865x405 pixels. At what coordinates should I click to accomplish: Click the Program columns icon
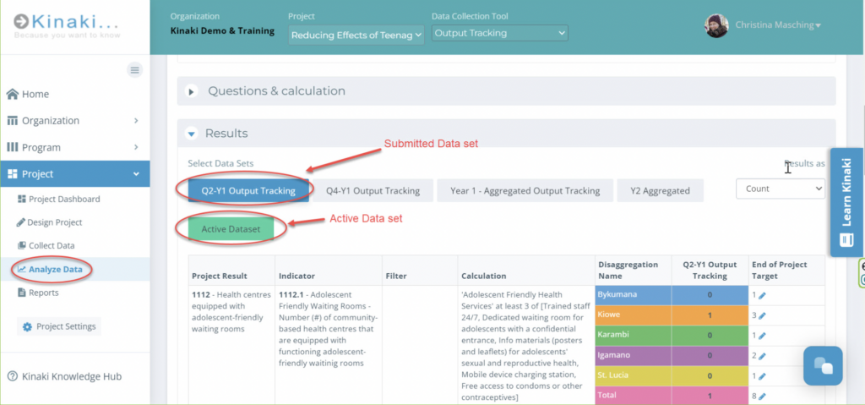coord(12,147)
